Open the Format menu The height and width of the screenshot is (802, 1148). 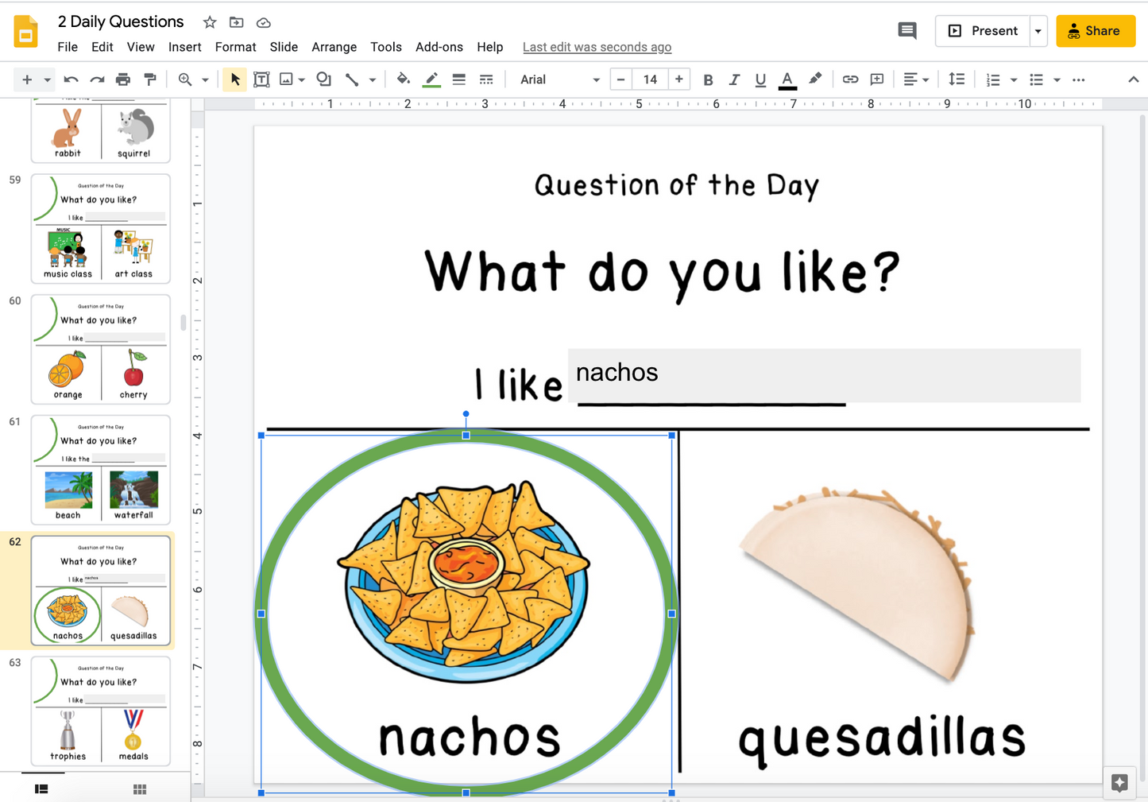click(235, 47)
